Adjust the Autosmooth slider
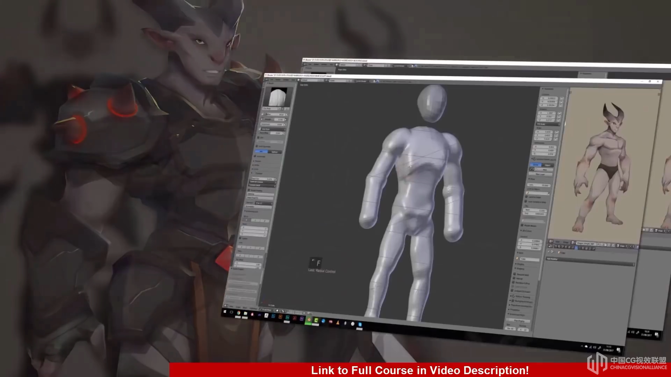The image size is (671, 377). (272, 124)
